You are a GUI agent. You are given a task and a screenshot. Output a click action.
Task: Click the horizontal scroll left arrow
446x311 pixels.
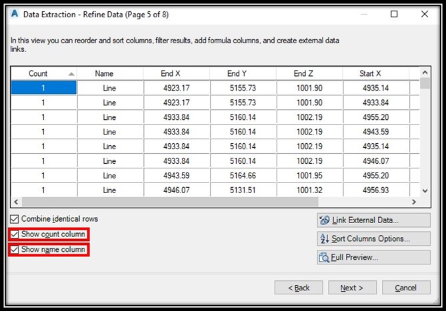(16, 202)
